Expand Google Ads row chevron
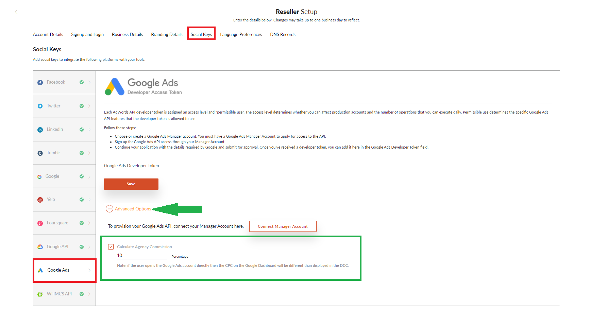Image resolution: width=590 pixels, height=309 pixels. click(x=89, y=270)
